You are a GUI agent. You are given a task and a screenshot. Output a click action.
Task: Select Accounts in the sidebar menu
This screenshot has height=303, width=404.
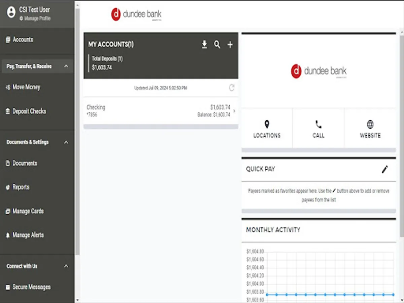pyautogui.click(x=22, y=39)
